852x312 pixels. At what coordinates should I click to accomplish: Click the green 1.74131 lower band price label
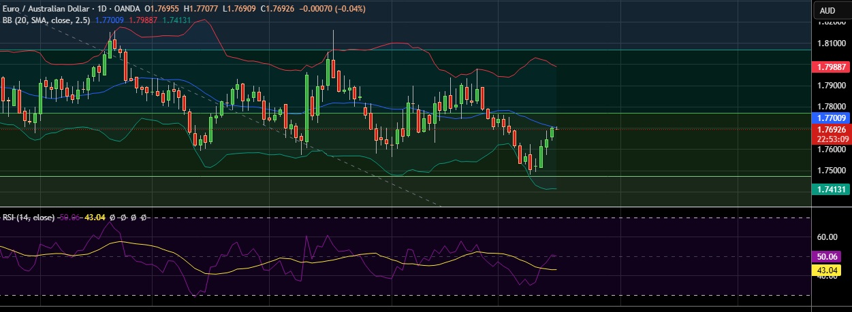(x=832, y=190)
